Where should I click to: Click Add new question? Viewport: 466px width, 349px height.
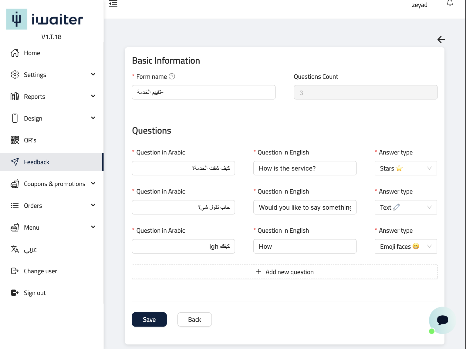pyautogui.click(x=285, y=272)
